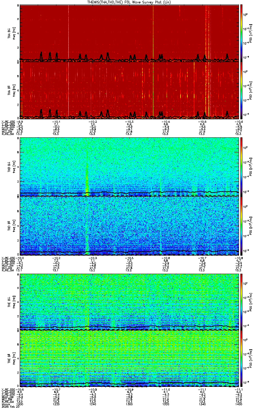Click the 1240 time tick label
255x409 pixels.
point(92,405)
